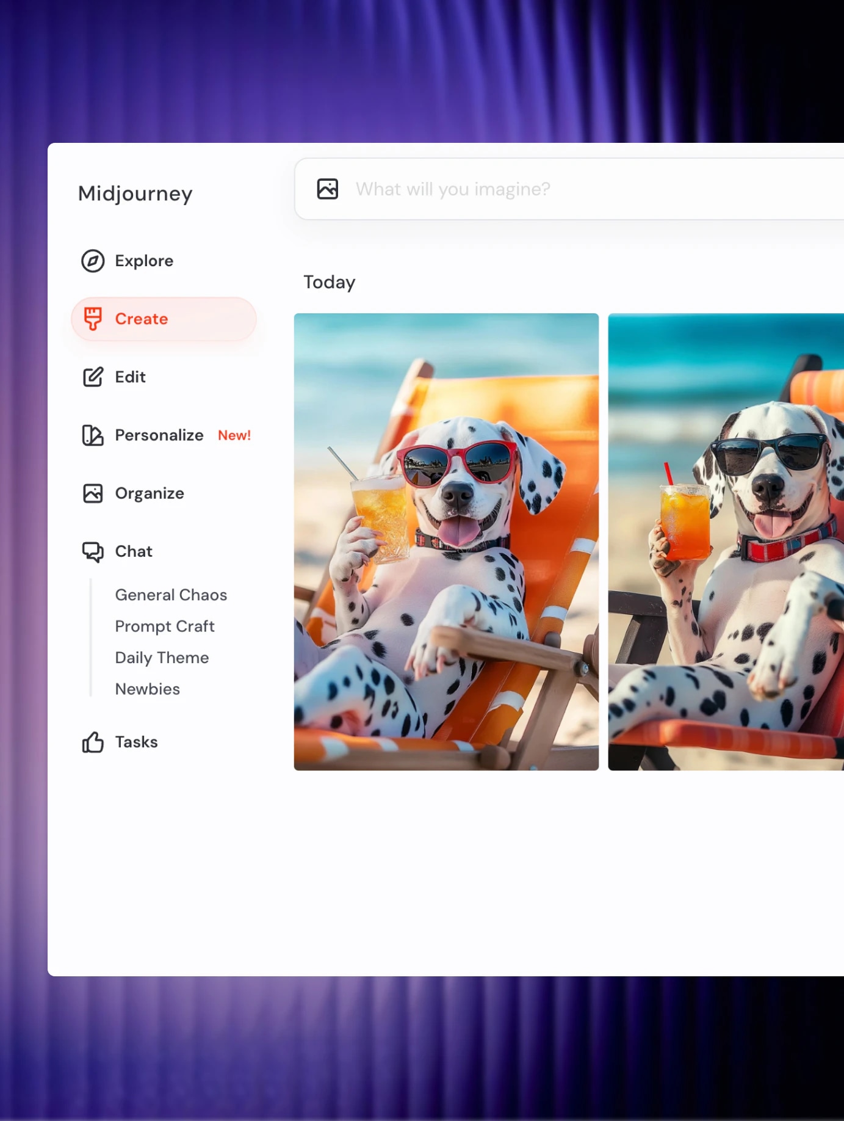The width and height of the screenshot is (844, 1121).
Task: Focus the 'What will you imagine?' prompt field
Action: 569,189
